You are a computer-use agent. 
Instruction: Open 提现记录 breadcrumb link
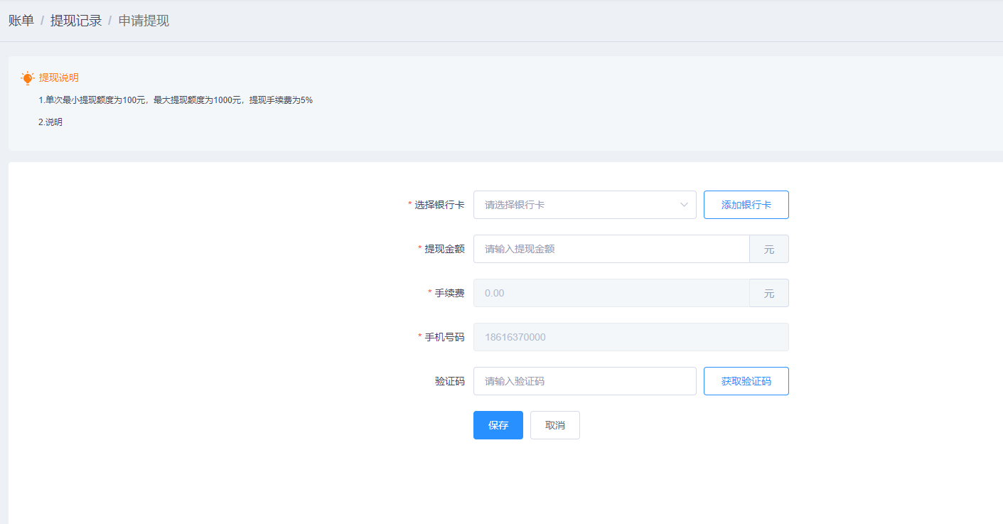point(76,21)
